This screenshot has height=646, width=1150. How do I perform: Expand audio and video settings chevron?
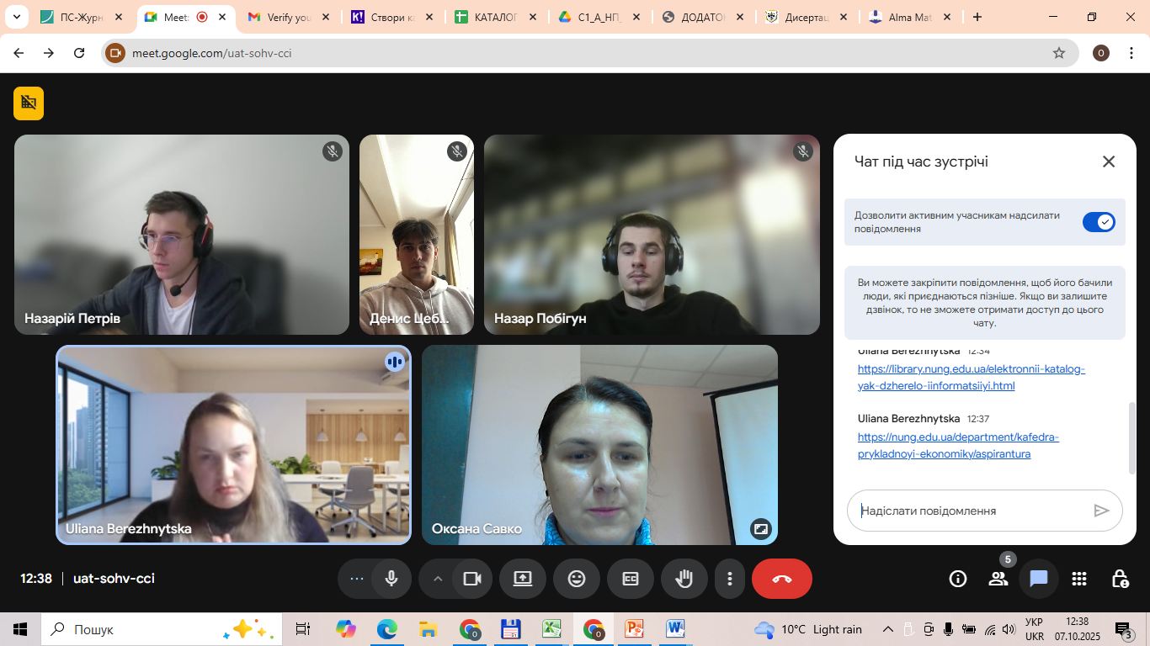[437, 579]
